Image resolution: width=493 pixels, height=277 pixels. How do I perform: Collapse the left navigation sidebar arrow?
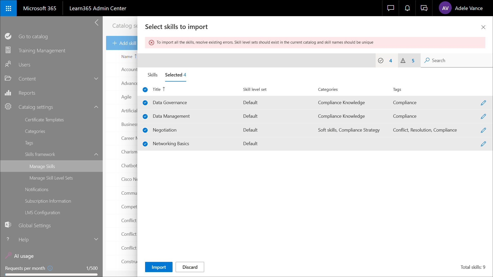coord(97,23)
